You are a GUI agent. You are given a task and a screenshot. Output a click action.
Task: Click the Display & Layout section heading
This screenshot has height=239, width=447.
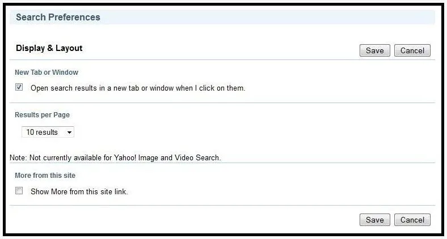49,48
